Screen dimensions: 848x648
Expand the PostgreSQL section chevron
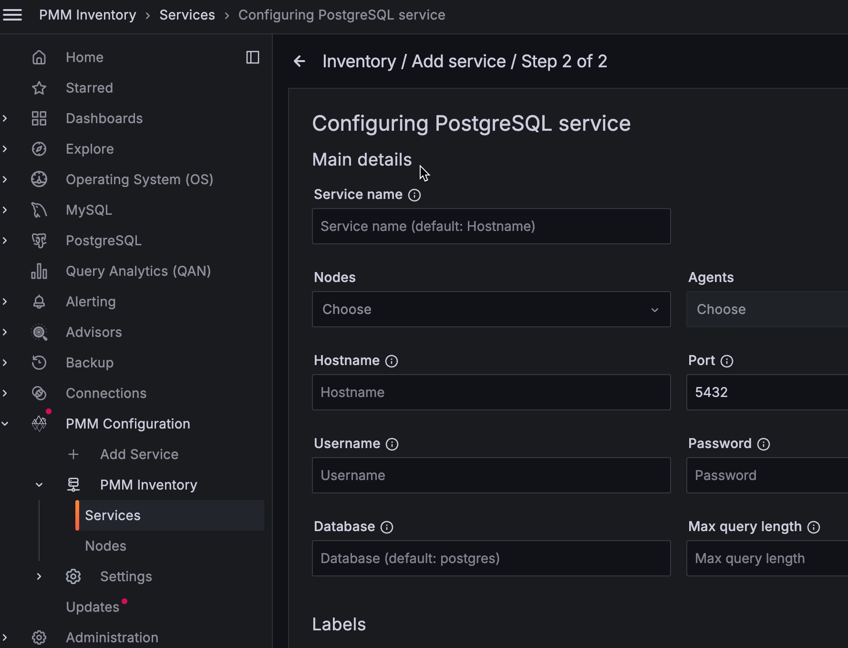pos(5,240)
